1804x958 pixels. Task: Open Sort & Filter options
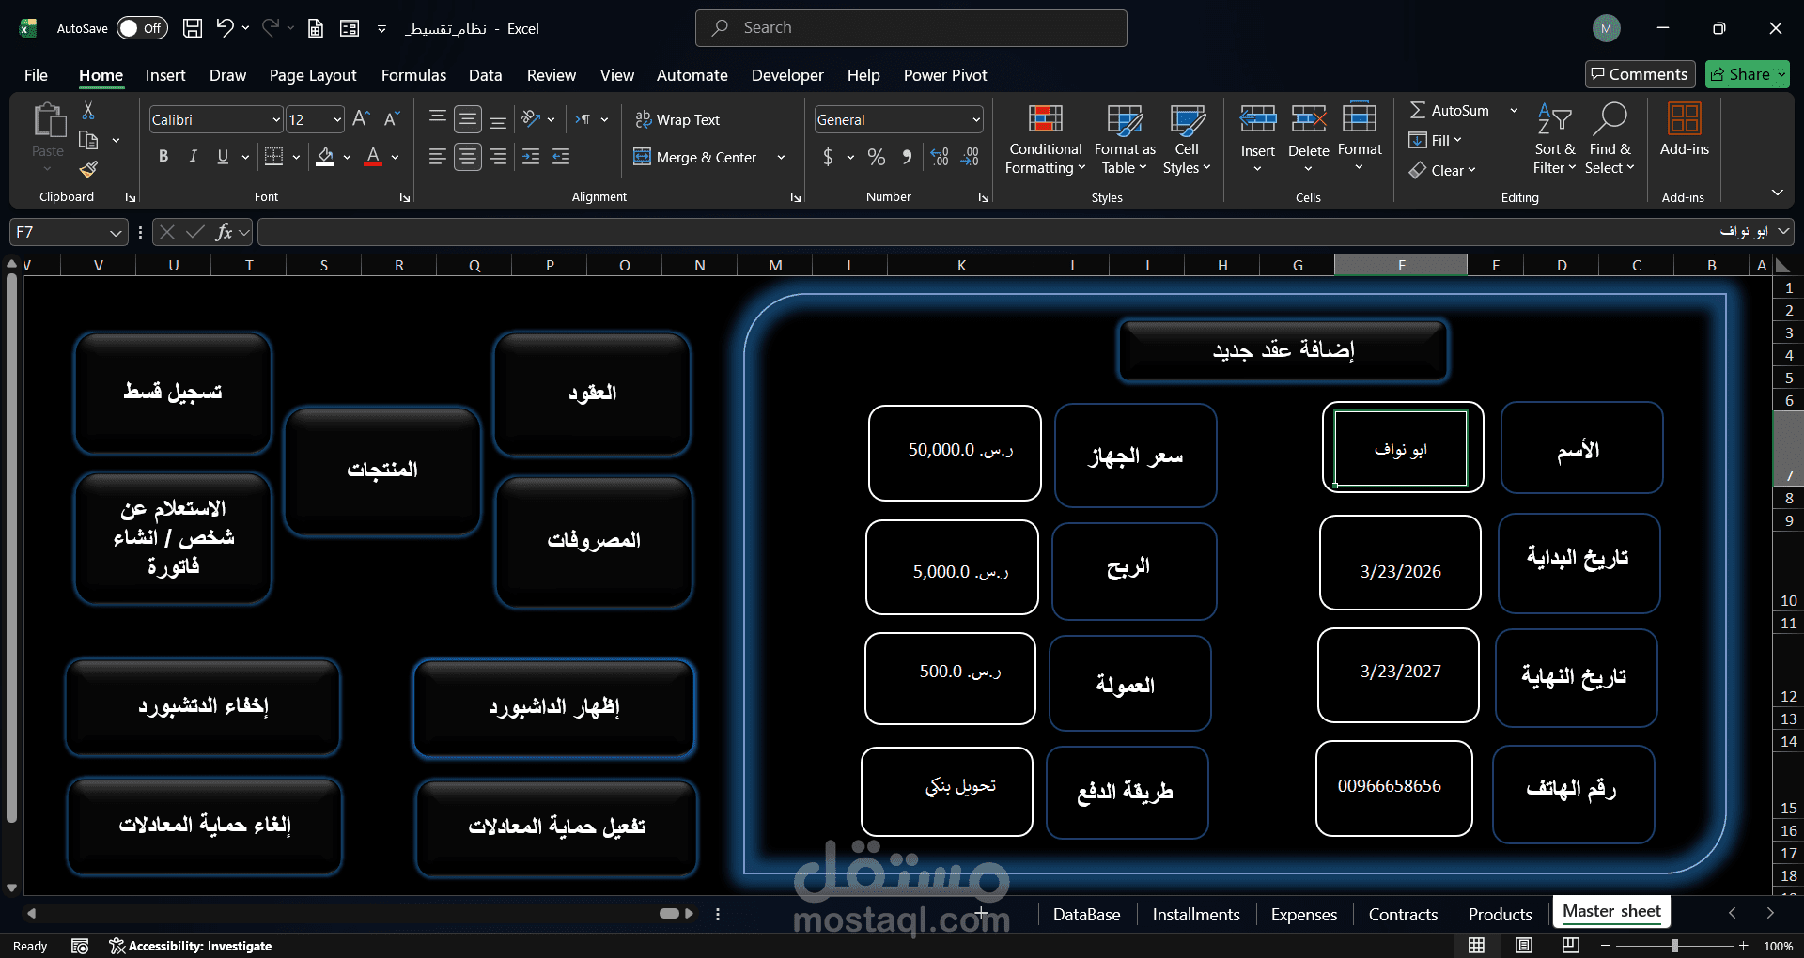click(x=1553, y=139)
